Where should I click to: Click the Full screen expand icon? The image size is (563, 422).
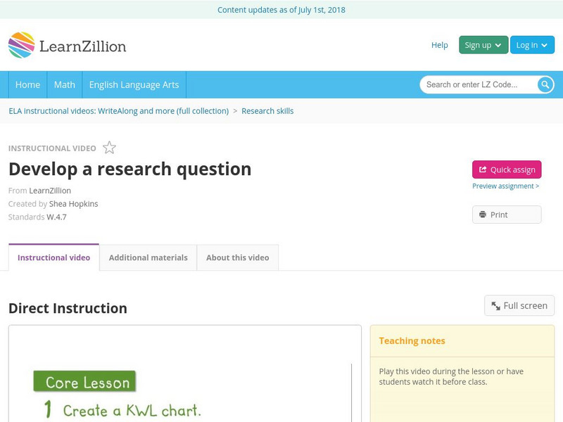pyautogui.click(x=495, y=306)
